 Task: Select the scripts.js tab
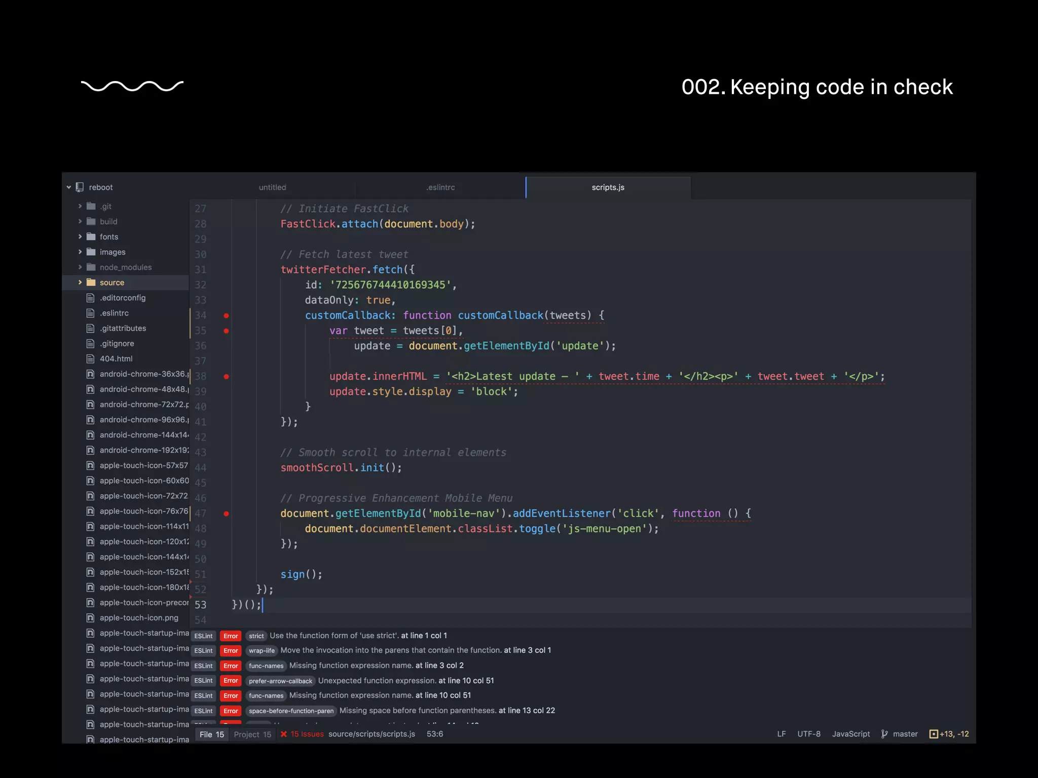pos(608,187)
